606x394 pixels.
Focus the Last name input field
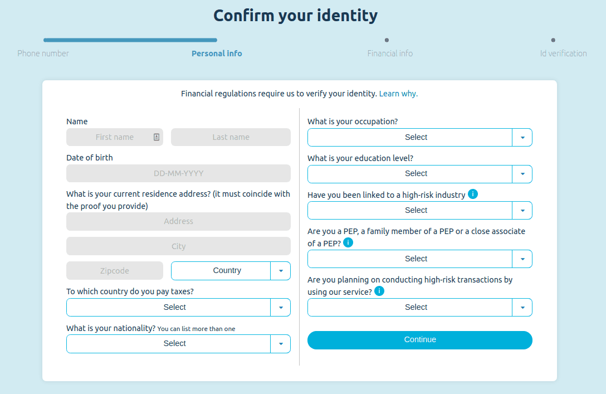click(231, 137)
